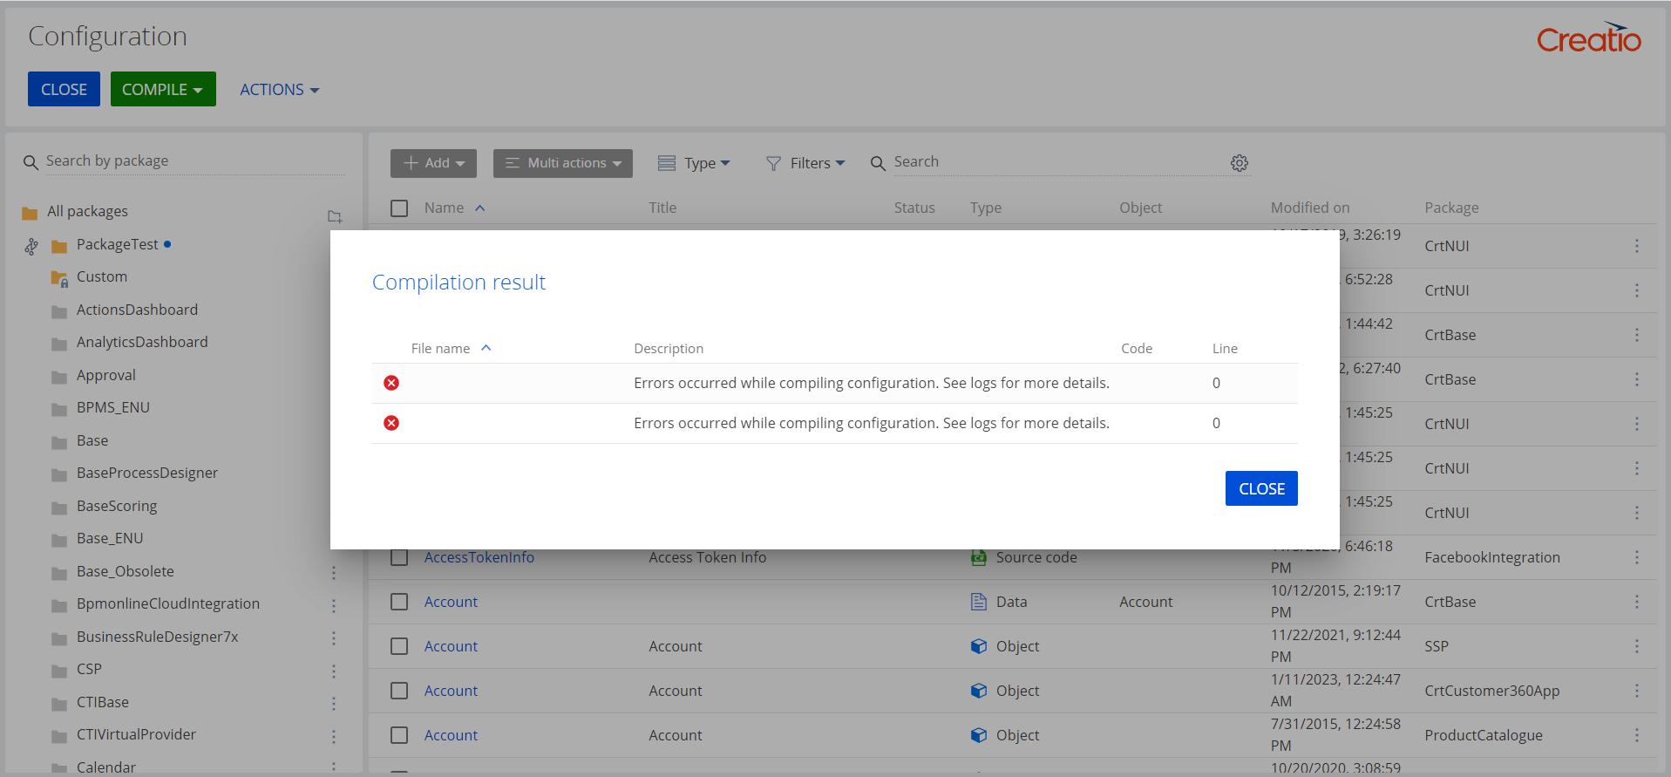The height and width of the screenshot is (777, 1671).
Task: Click the add package folder icon
Action: click(x=334, y=216)
